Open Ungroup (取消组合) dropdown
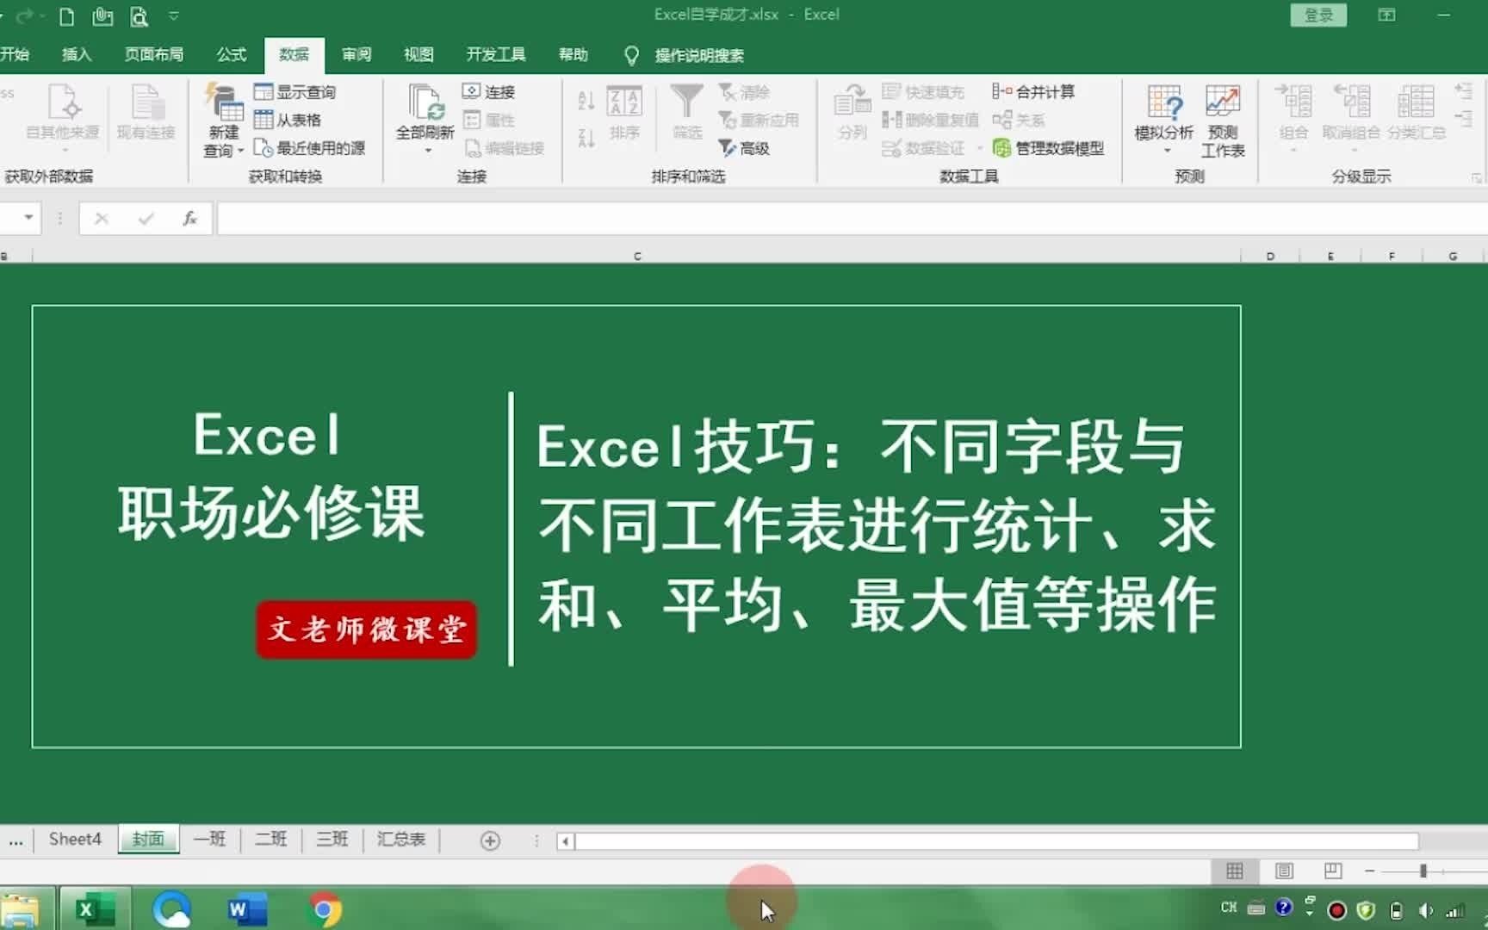This screenshot has width=1488, height=930. click(1351, 119)
